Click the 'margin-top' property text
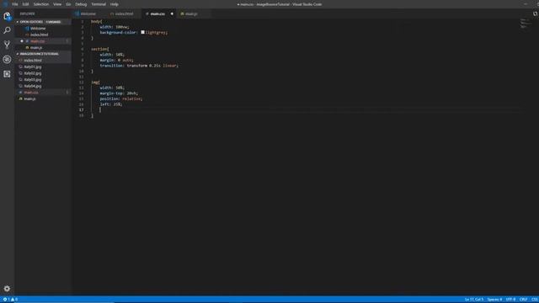The image size is (539, 303). point(111,93)
